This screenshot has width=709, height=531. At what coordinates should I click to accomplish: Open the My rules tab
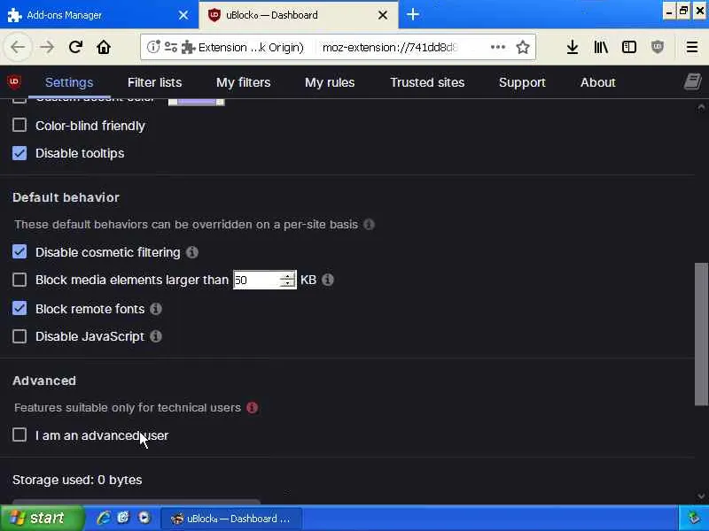pyautogui.click(x=330, y=82)
